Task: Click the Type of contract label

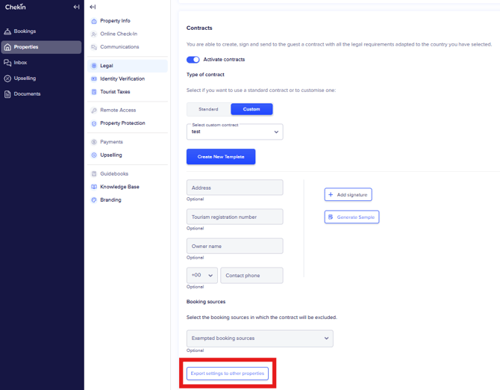Action: (x=205, y=75)
